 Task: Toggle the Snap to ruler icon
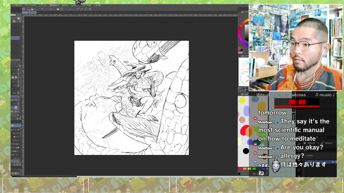click(x=78, y=9)
